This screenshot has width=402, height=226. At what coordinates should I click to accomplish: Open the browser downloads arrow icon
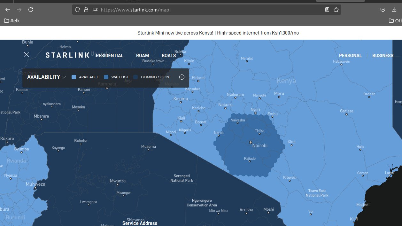click(394, 10)
